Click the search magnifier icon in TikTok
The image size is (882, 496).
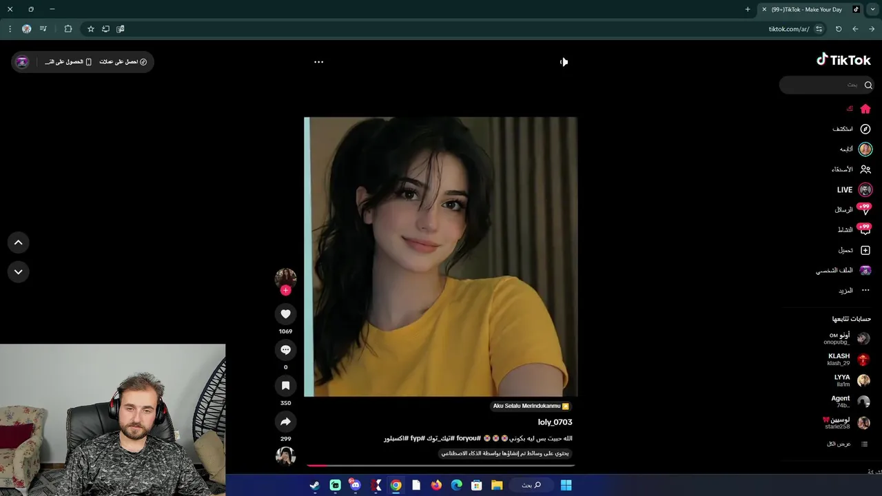tap(868, 85)
